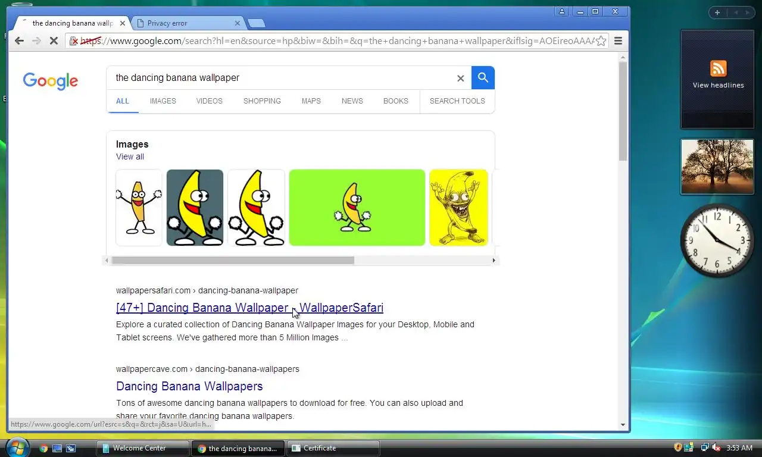Open the creepy yellow banana thumbnail
This screenshot has height=457, width=762.
coord(458,208)
